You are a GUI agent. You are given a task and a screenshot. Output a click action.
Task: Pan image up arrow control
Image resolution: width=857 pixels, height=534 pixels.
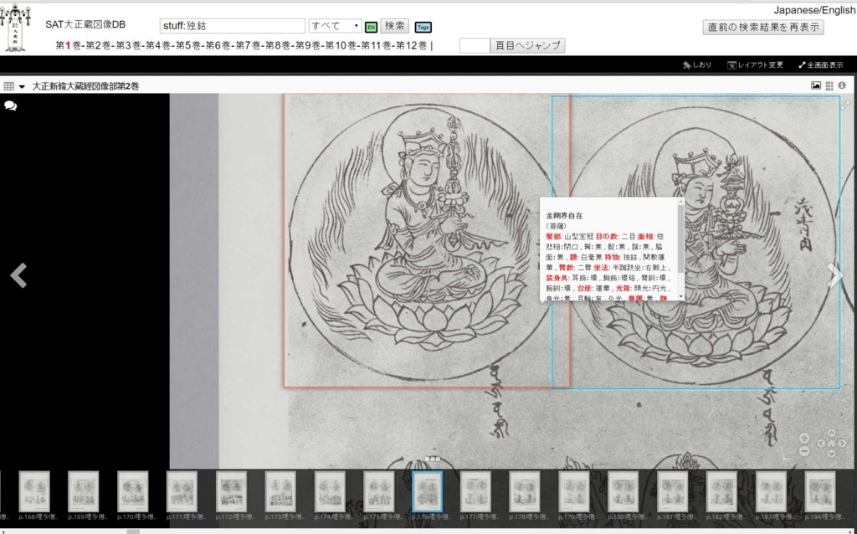tap(831, 433)
